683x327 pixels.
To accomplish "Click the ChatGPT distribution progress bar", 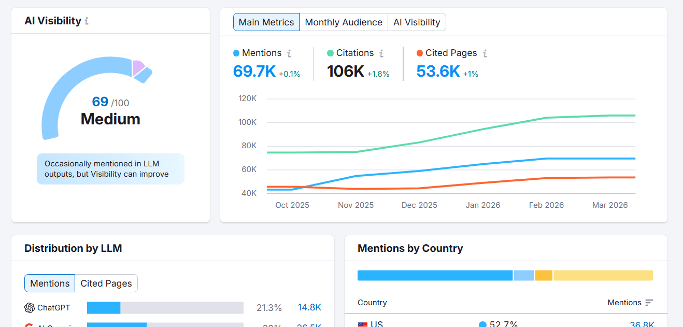I will pyautogui.click(x=165, y=308).
